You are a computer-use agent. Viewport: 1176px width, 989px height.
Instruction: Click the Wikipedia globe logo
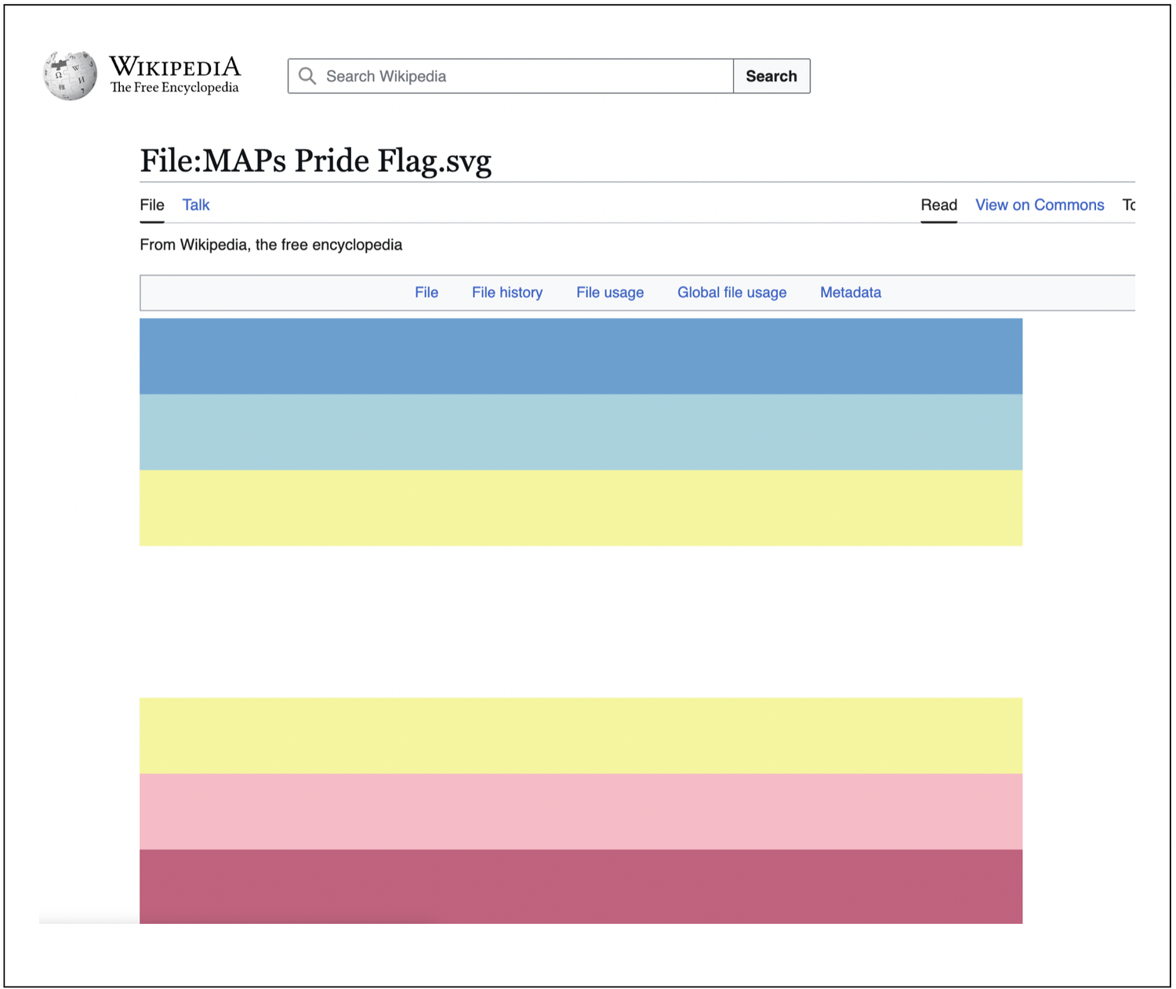point(70,75)
